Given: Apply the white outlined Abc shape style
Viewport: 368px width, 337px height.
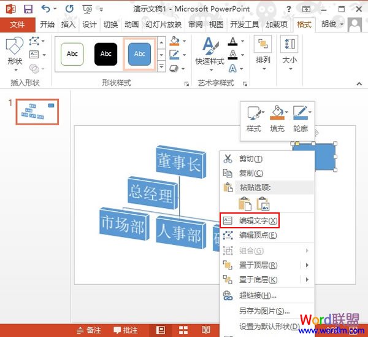Looking at the screenshot, I should click(x=72, y=54).
